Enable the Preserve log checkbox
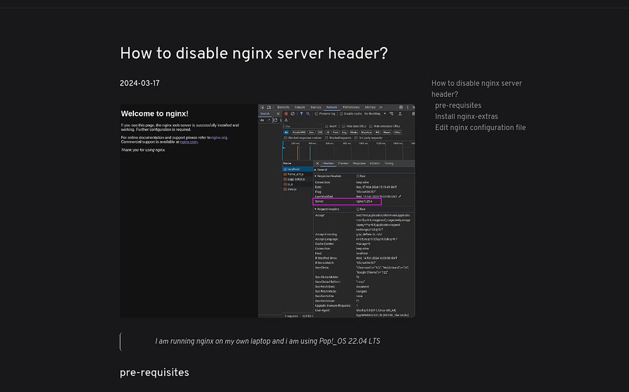The image size is (629, 392). 316,114
